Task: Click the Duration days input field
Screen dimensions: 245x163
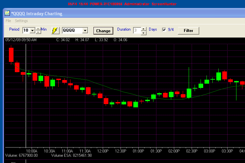Action: 137,30
